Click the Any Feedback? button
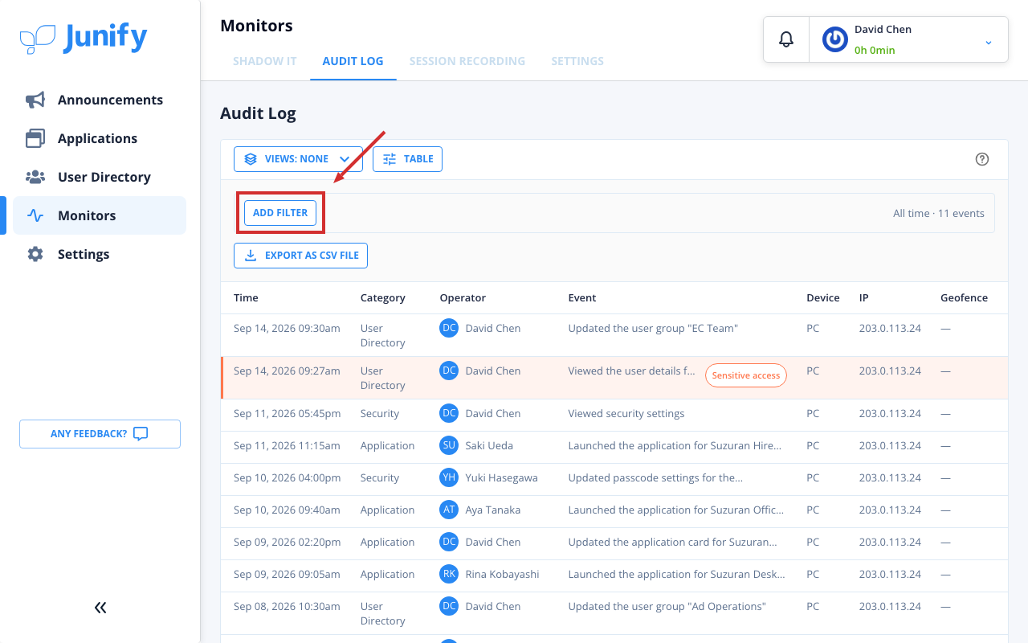1028x643 pixels. pyautogui.click(x=100, y=434)
